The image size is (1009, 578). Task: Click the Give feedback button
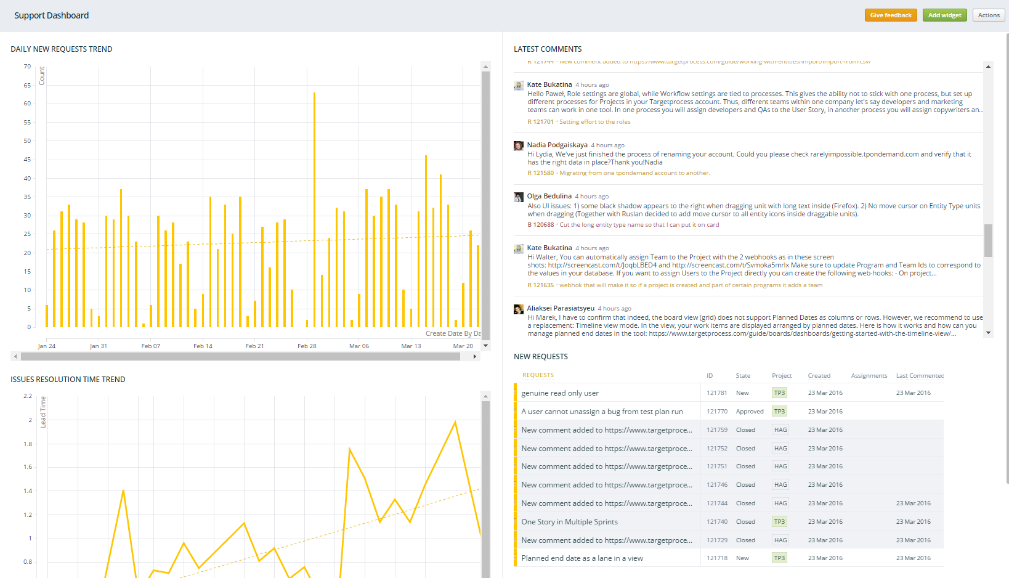point(890,15)
